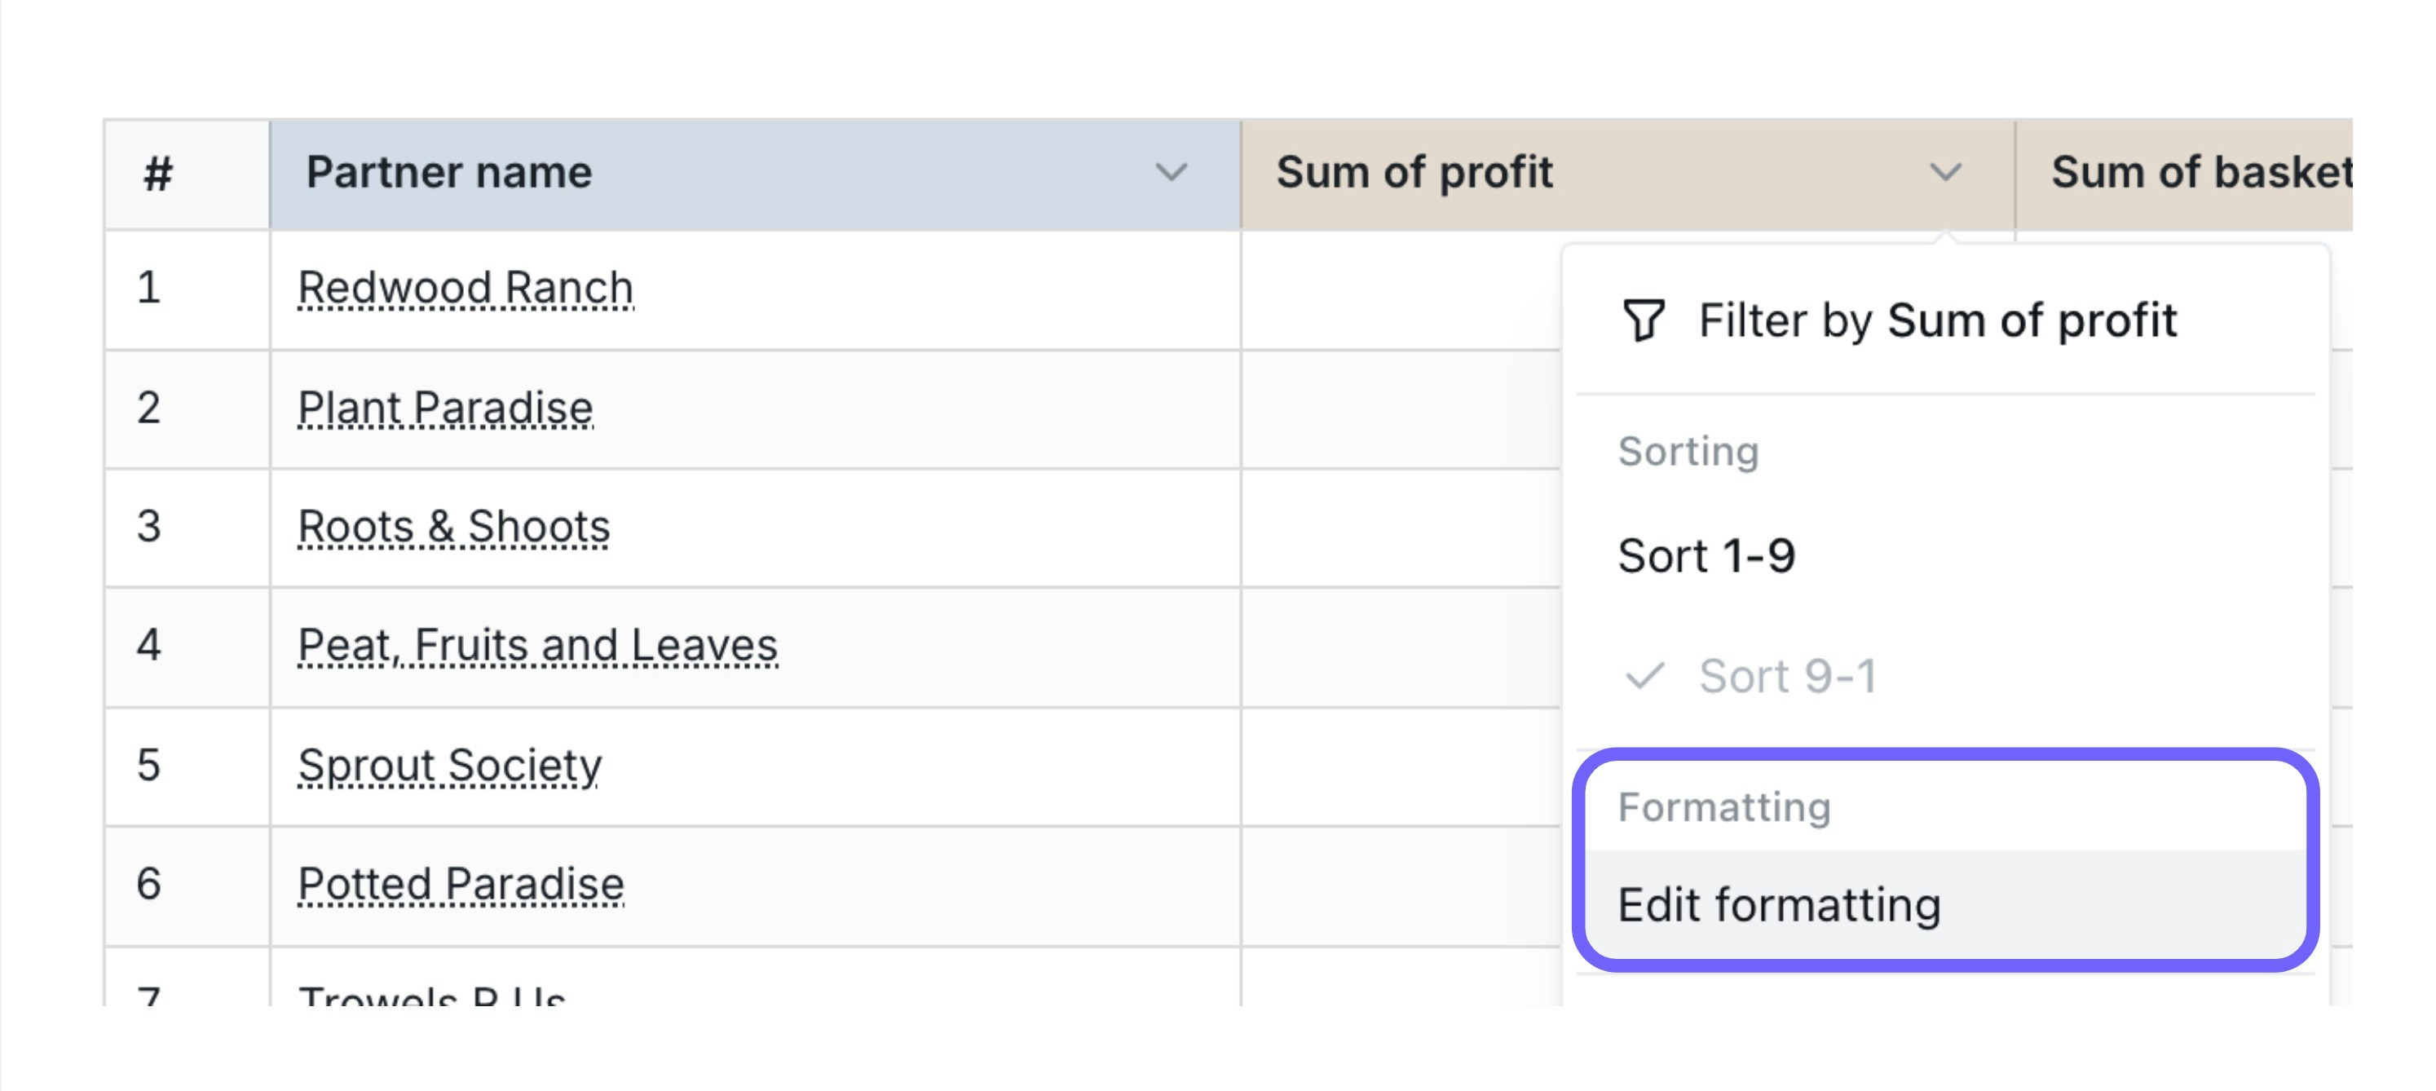Open Peat, Fruits and Leaves link
The image size is (2436, 1091).
coord(537,646)
